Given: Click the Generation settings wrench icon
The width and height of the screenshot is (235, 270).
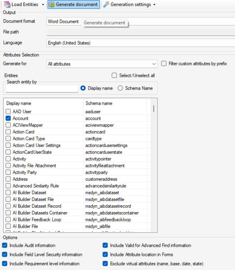Looking at the screenshot, I should 106,4.
